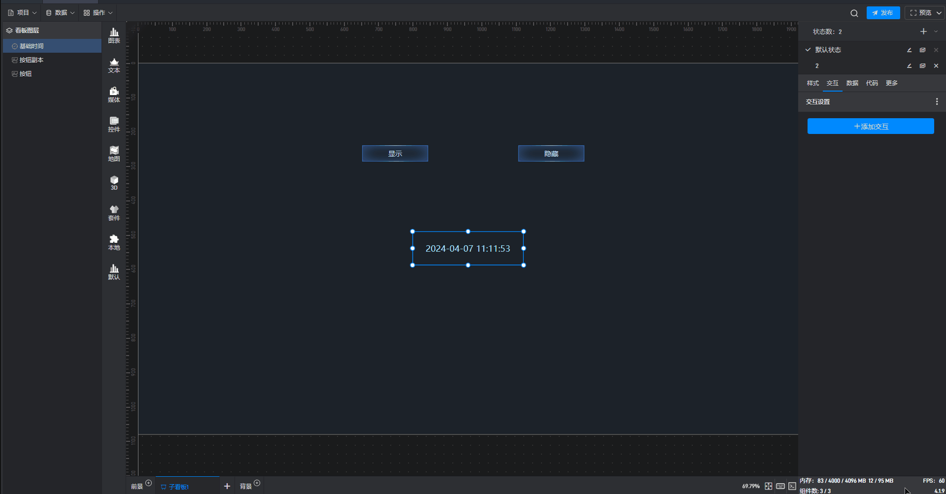Toggle the 前景 foreground add circle
The image size is (946, 494).
tap(149, 483)
